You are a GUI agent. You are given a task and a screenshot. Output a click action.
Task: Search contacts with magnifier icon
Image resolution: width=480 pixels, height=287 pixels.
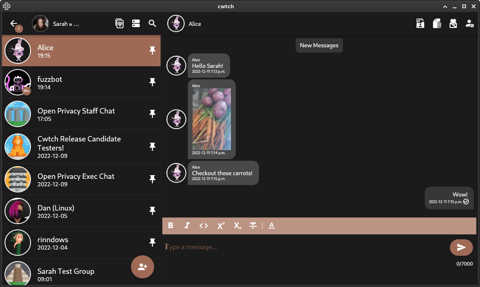click(x=152, y=23)
